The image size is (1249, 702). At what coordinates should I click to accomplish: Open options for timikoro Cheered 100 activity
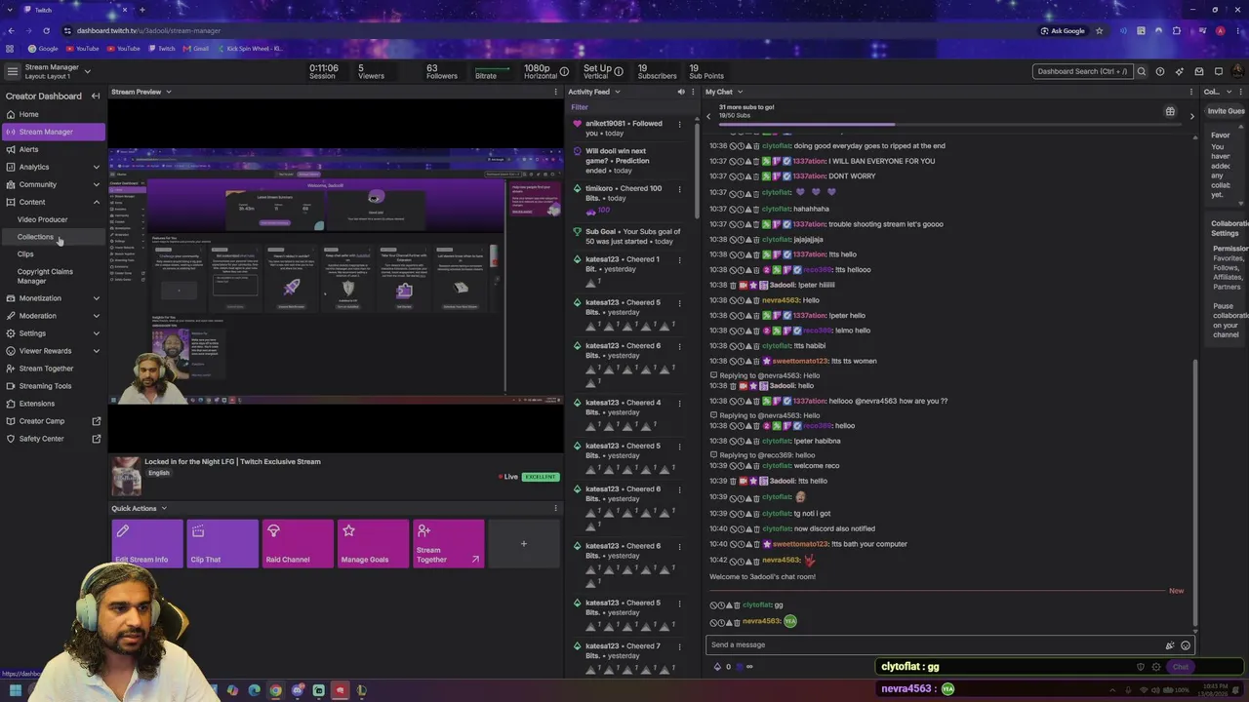click(679, 189)
